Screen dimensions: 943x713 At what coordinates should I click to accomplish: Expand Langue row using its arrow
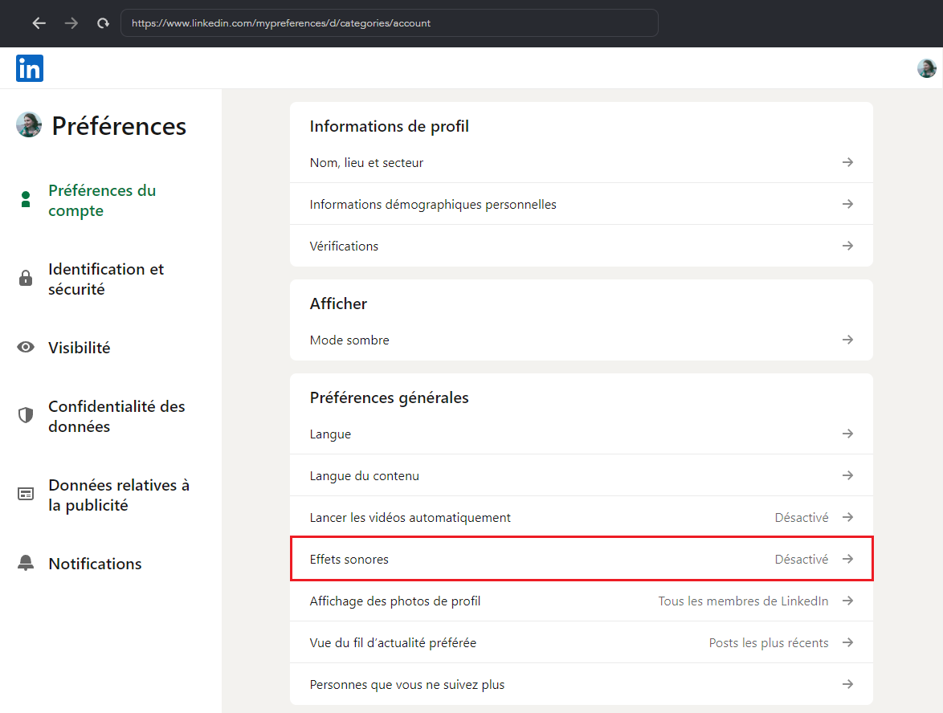click(847, 434)
